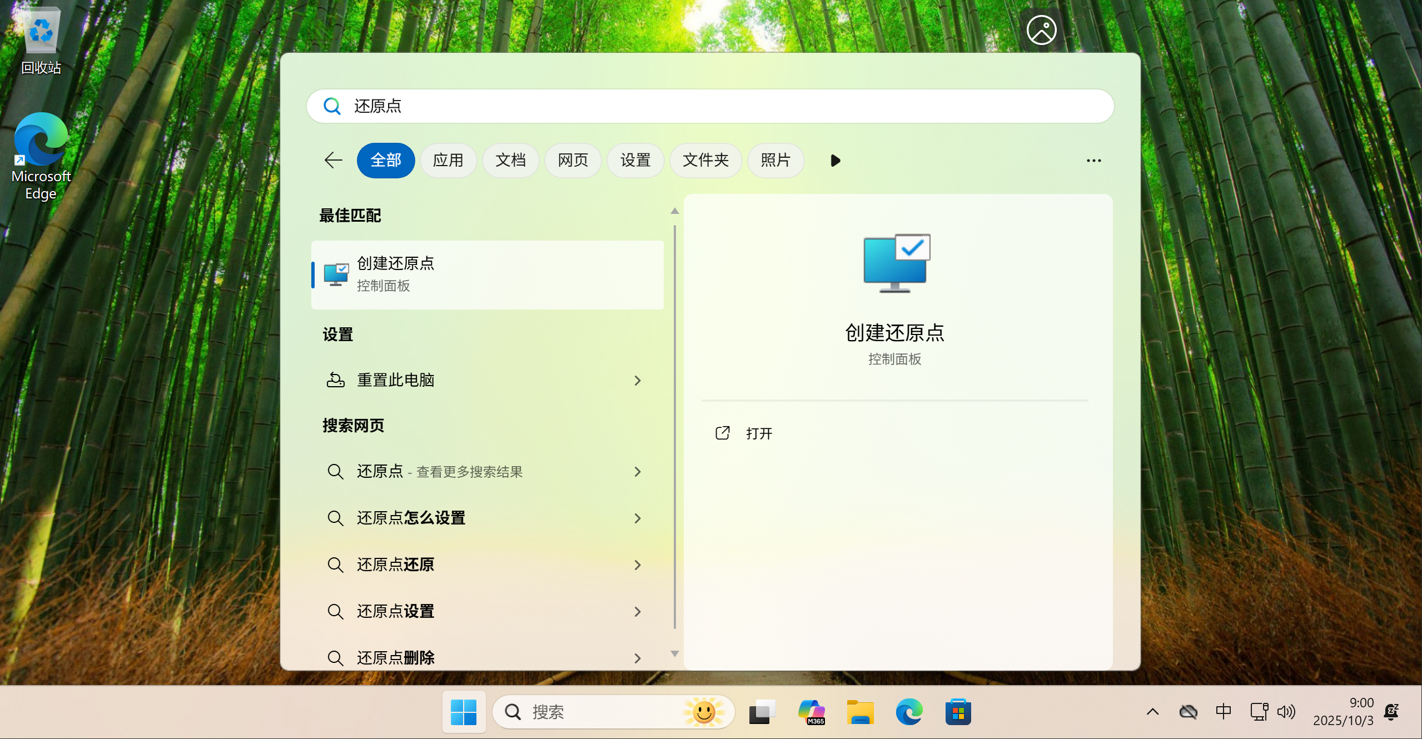The height and width of the screenshot is (739, 1422).
Task: Click the Windows Start button
Action: click(464, 712)
